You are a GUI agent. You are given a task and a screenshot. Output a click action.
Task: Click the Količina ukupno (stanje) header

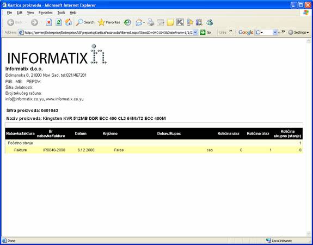287,133
